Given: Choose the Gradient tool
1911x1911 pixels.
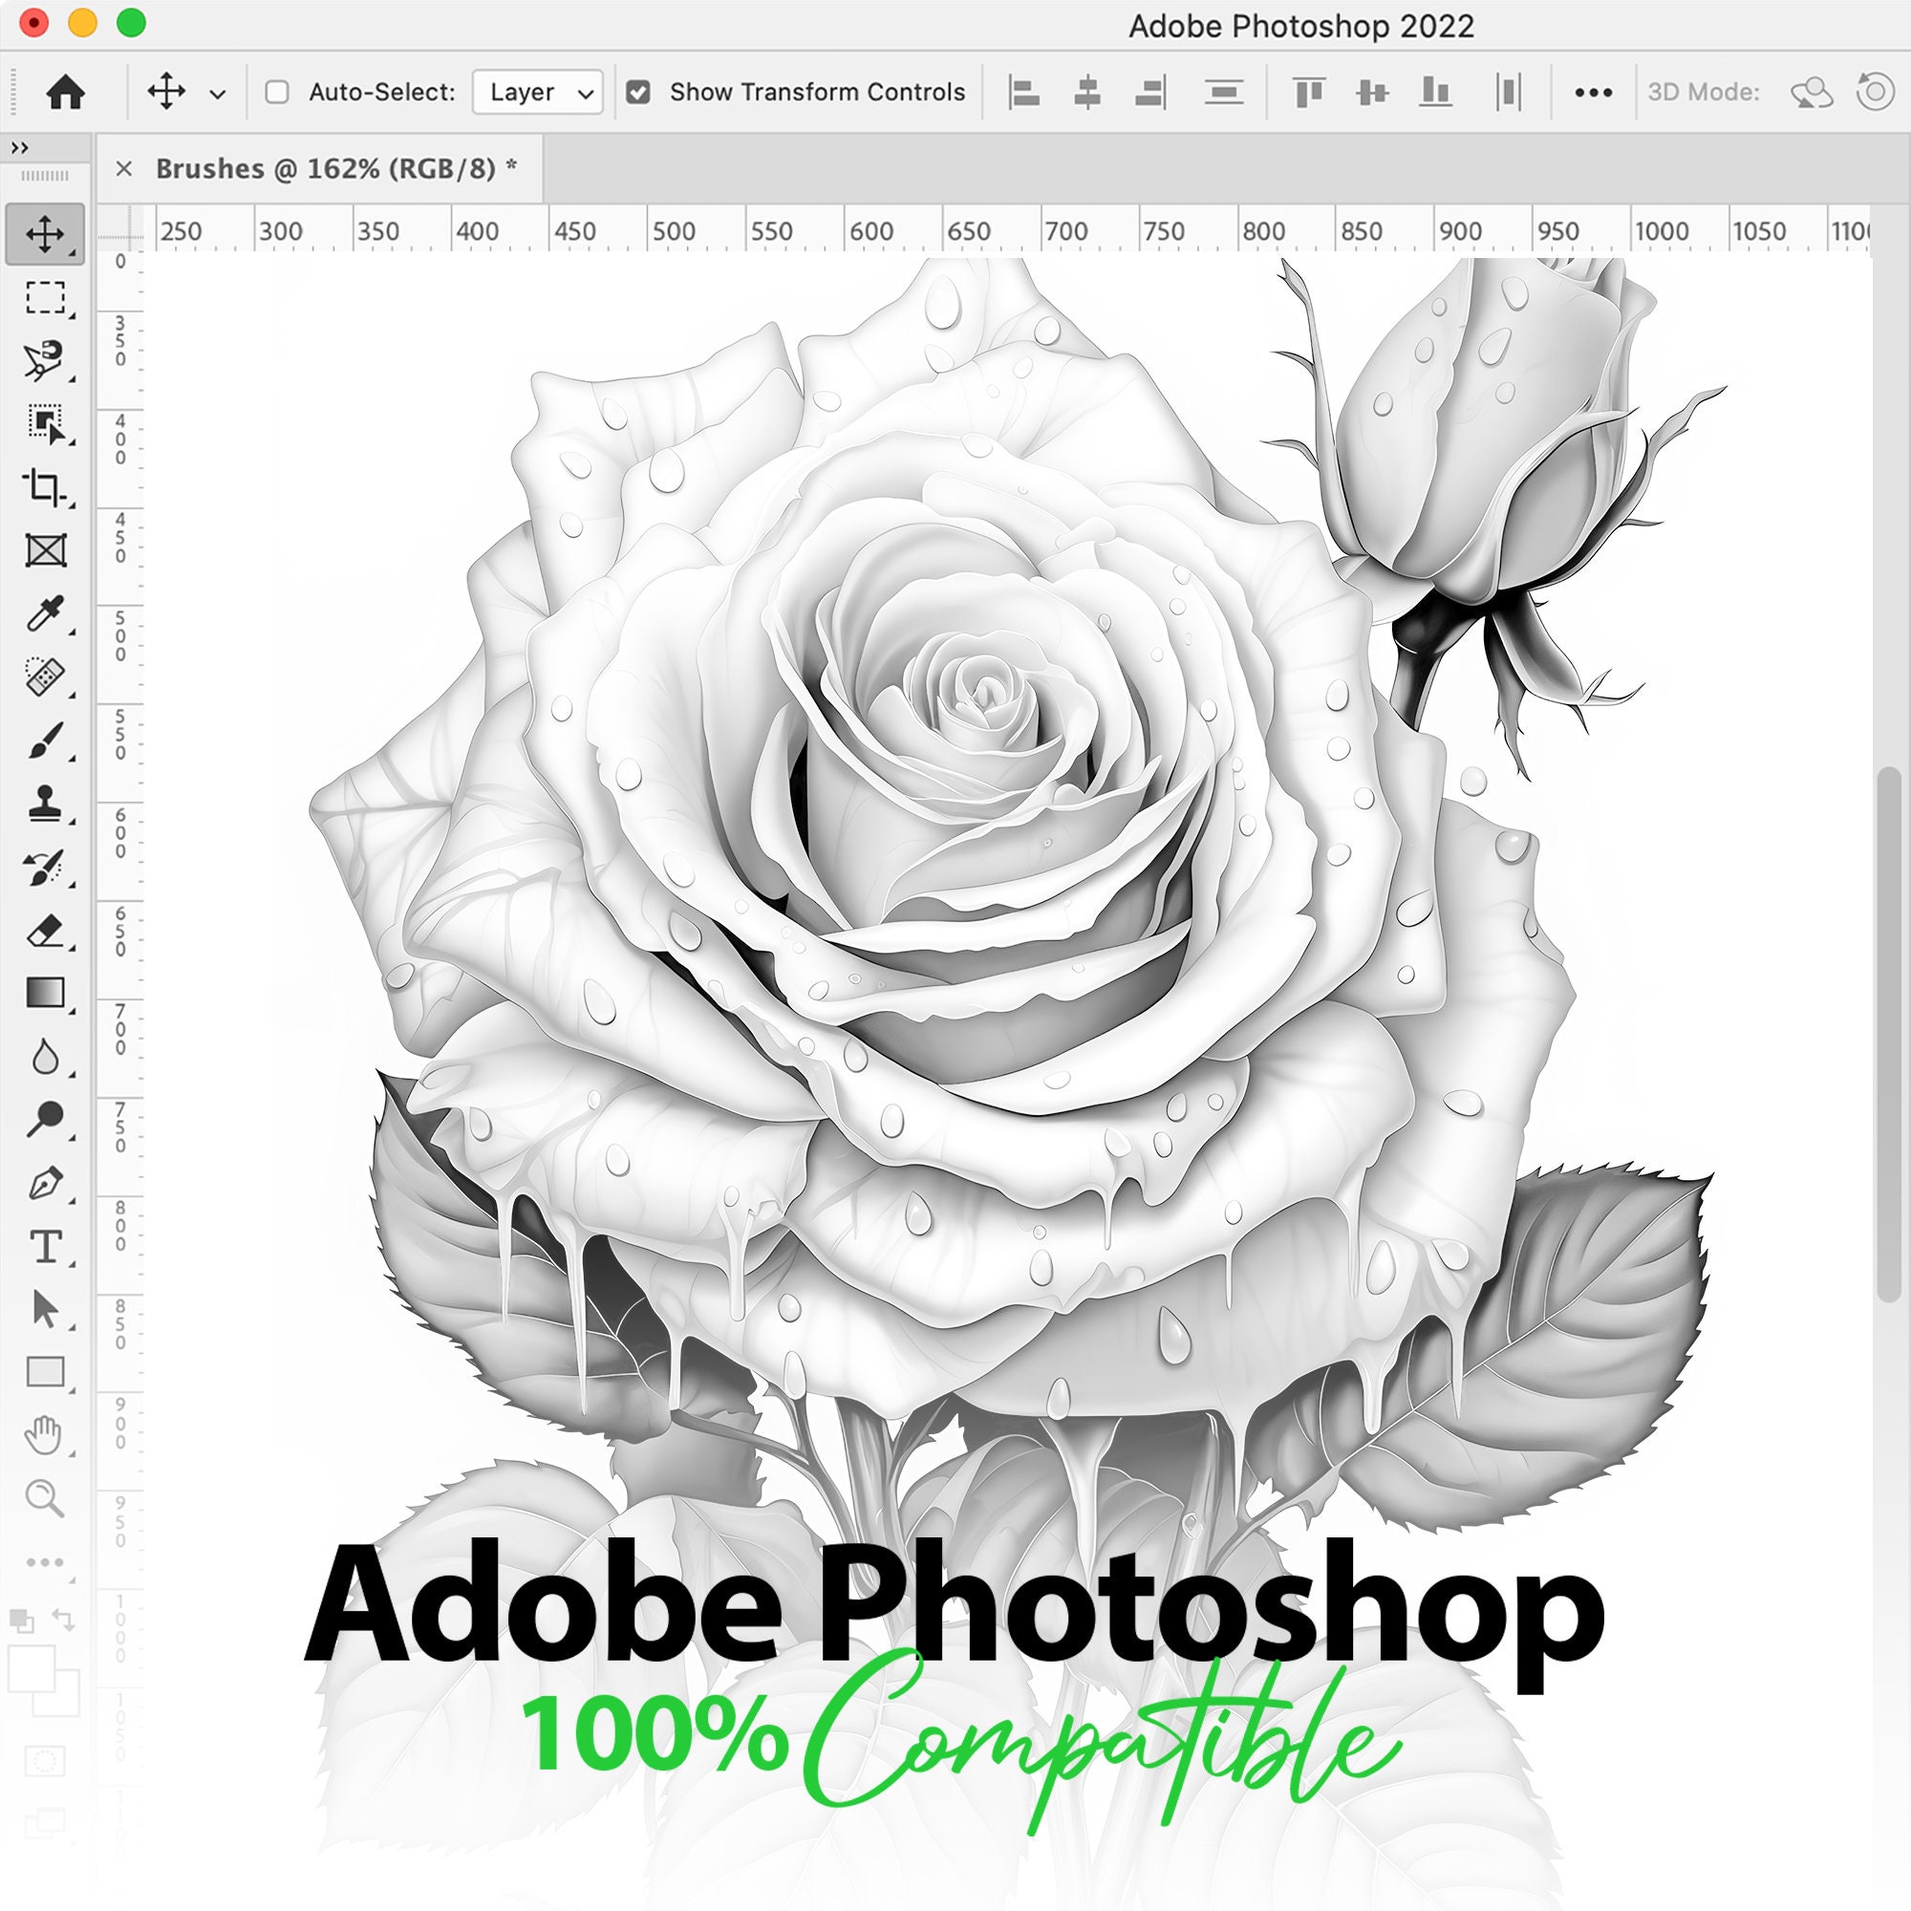Looking at the screenshot, I should tap(45, 992).
